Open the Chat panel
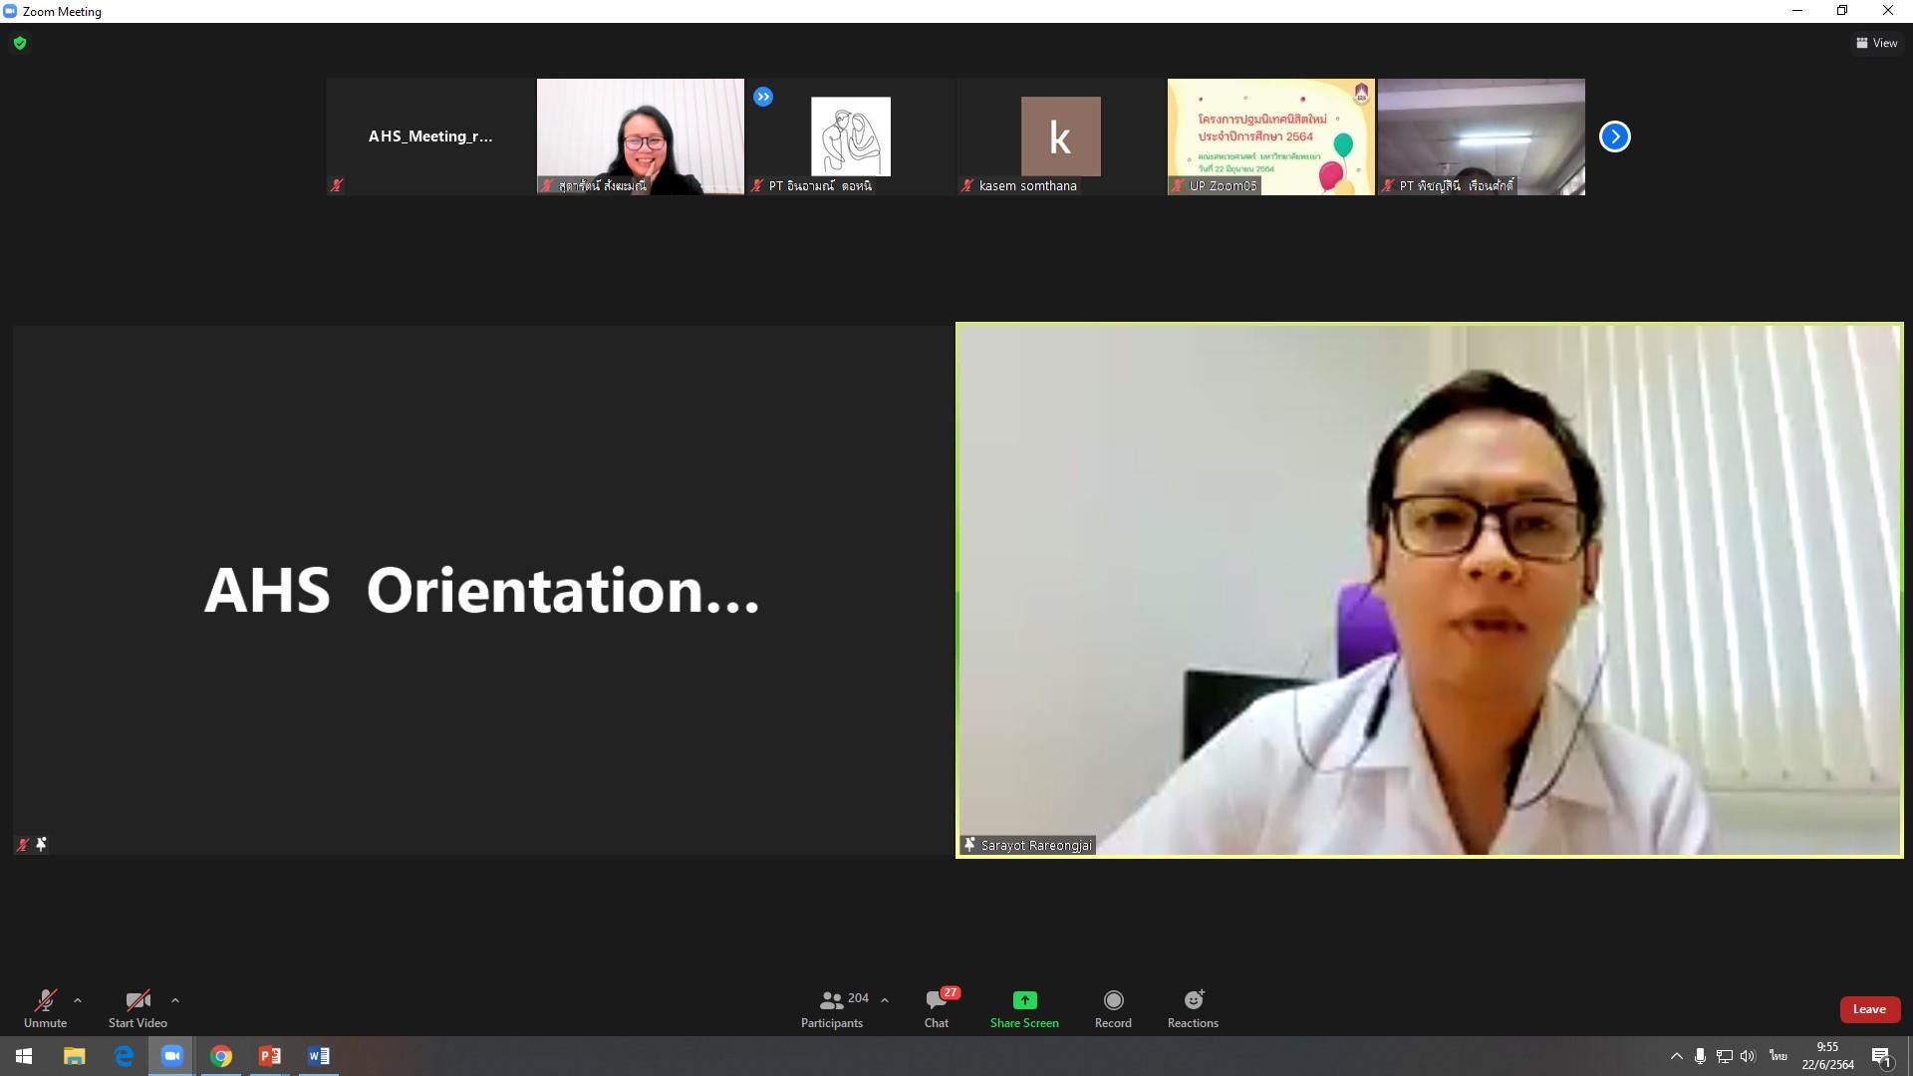 pyautogui.click(x=937, y=1008)
